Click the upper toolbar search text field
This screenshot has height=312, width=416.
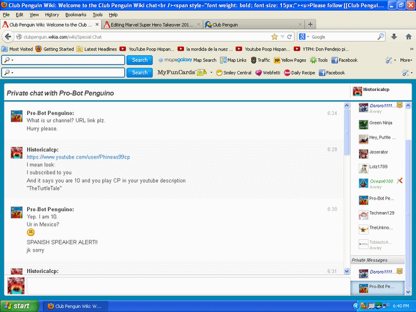63,60
